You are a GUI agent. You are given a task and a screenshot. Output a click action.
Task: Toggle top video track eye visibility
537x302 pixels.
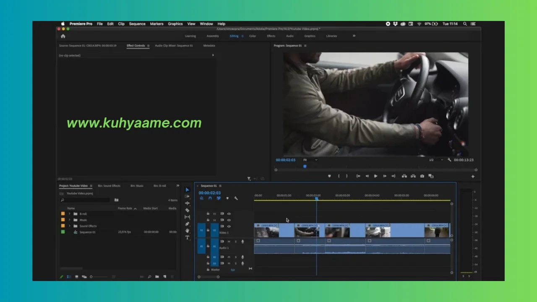229,213
